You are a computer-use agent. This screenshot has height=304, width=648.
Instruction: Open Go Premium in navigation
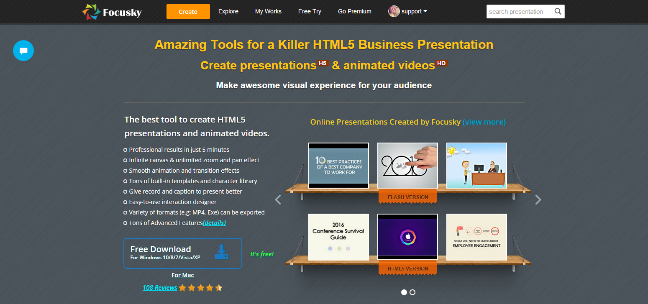355,11
